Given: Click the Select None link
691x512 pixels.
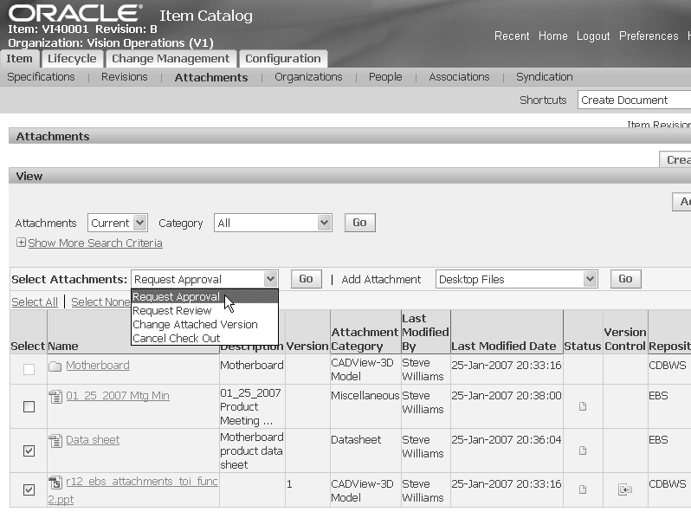Looking at the screenshot, I should (100, 302).
